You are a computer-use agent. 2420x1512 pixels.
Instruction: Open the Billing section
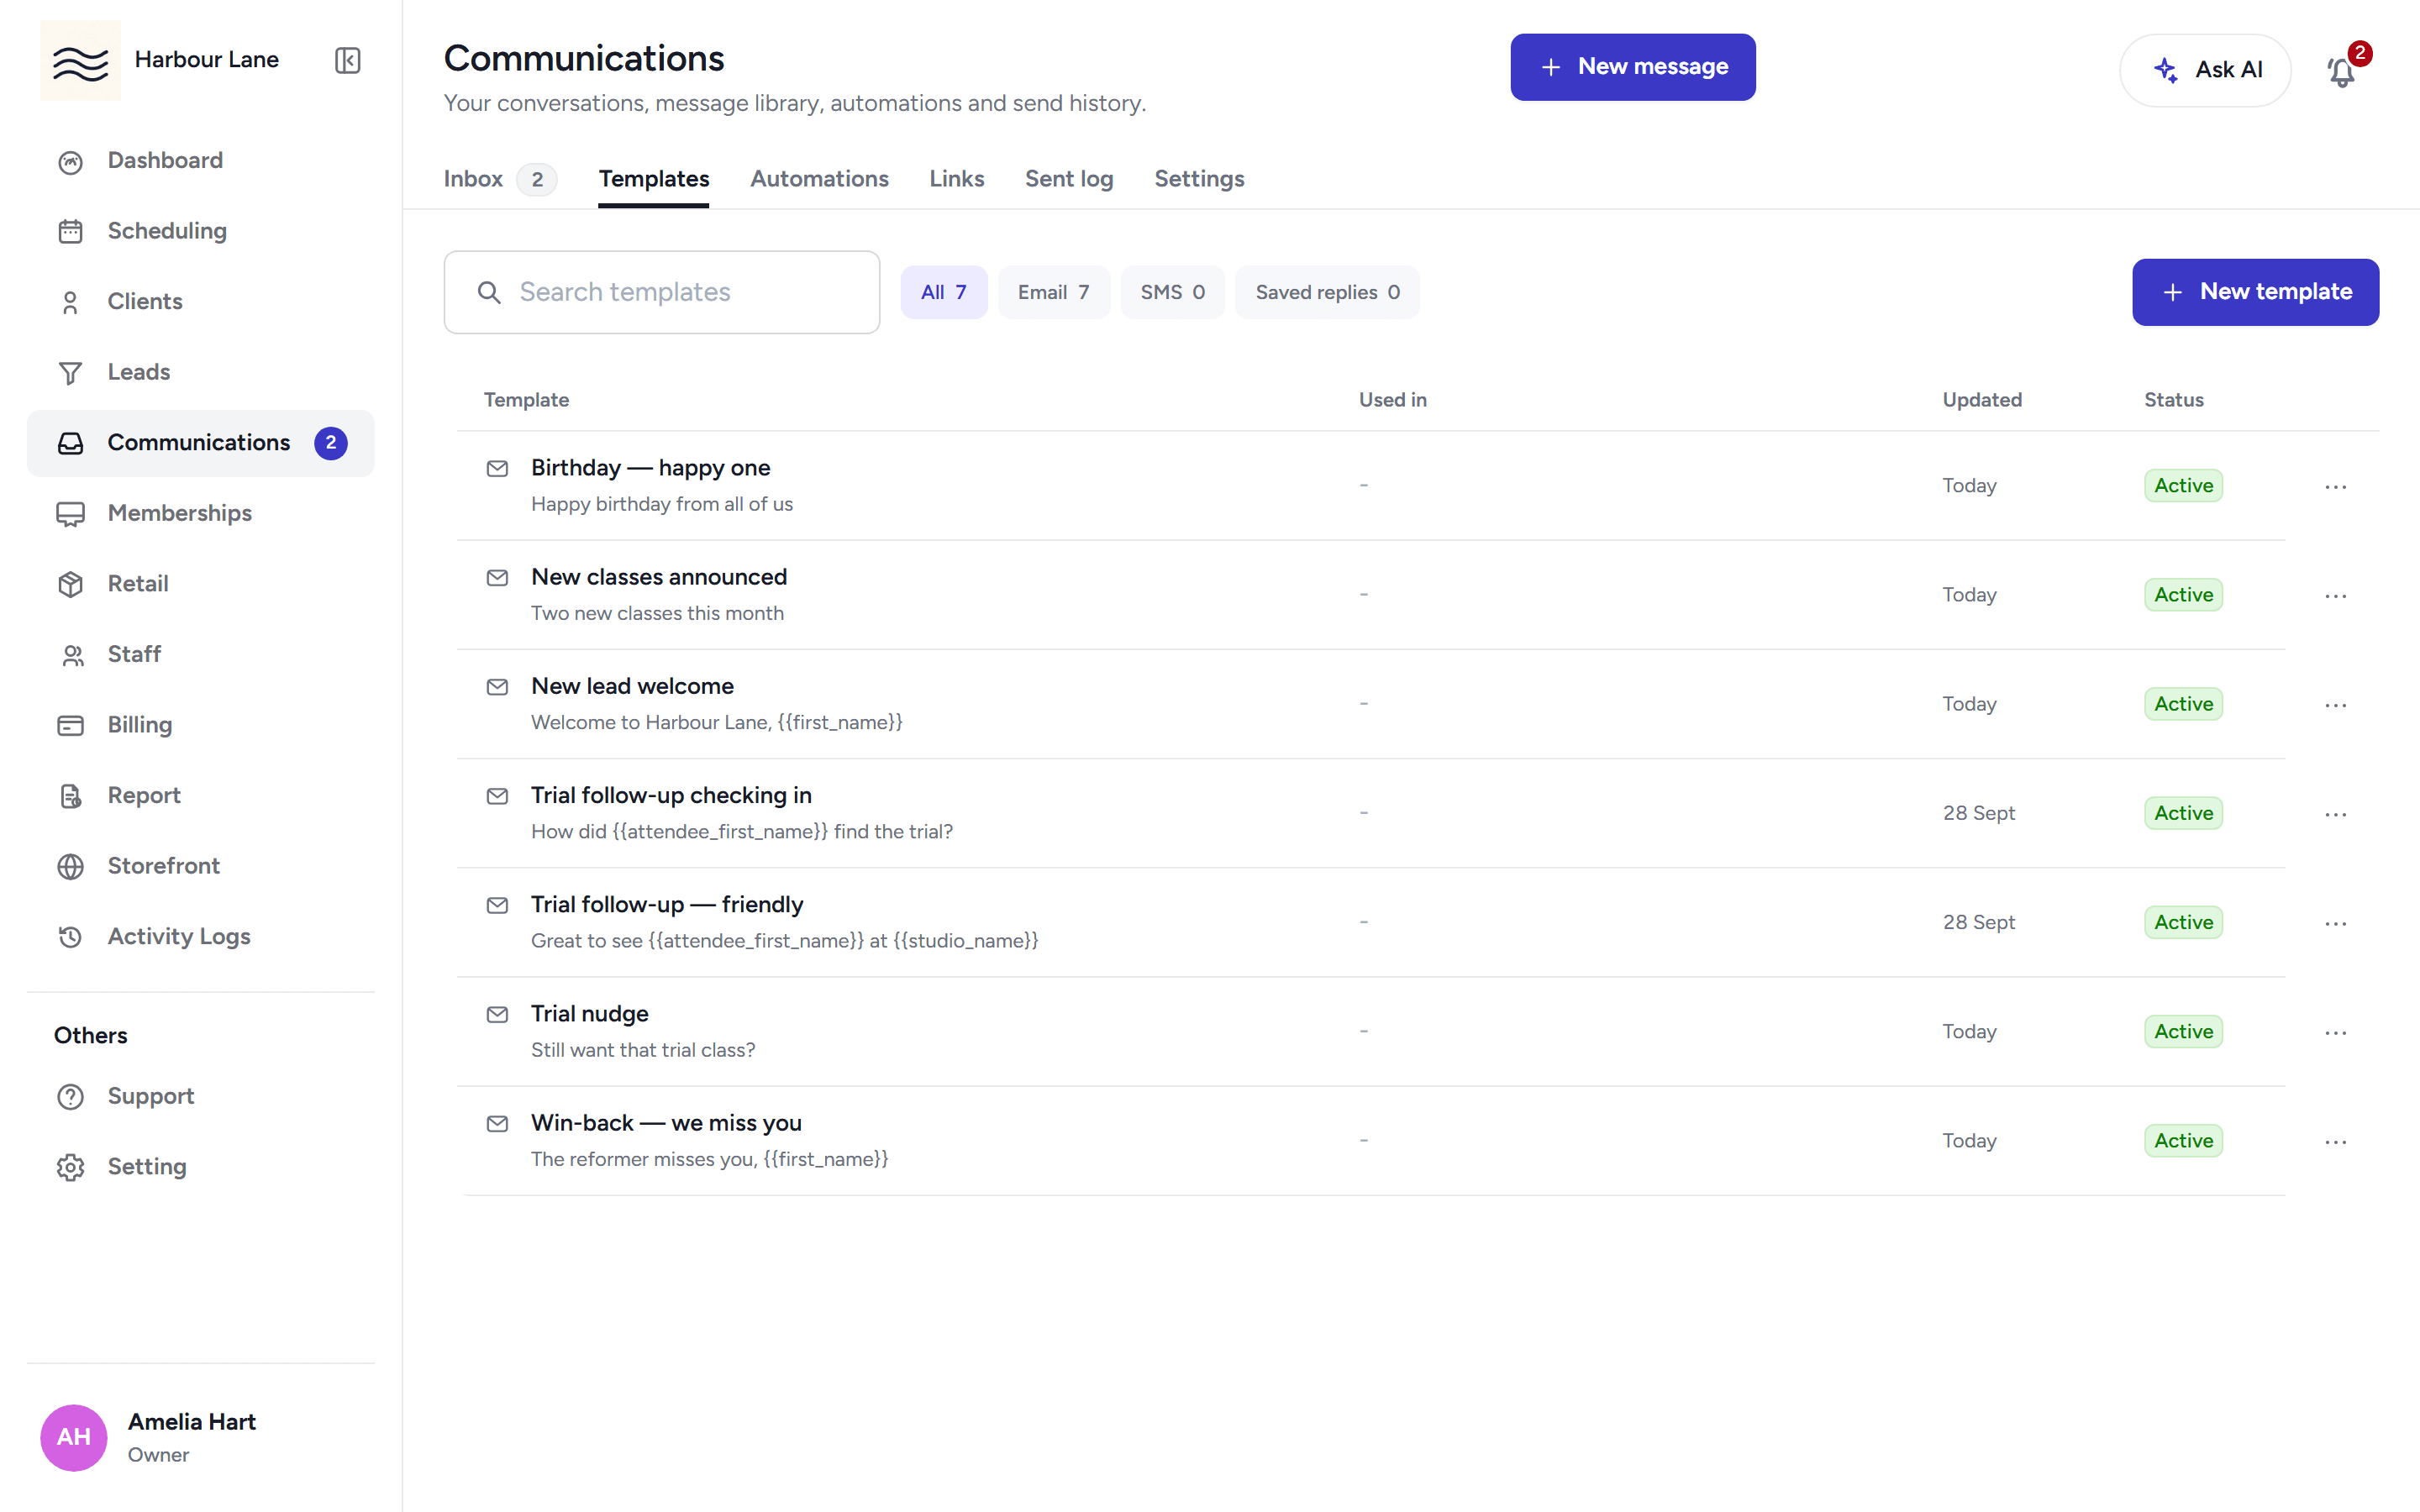[x=200, y=725]
